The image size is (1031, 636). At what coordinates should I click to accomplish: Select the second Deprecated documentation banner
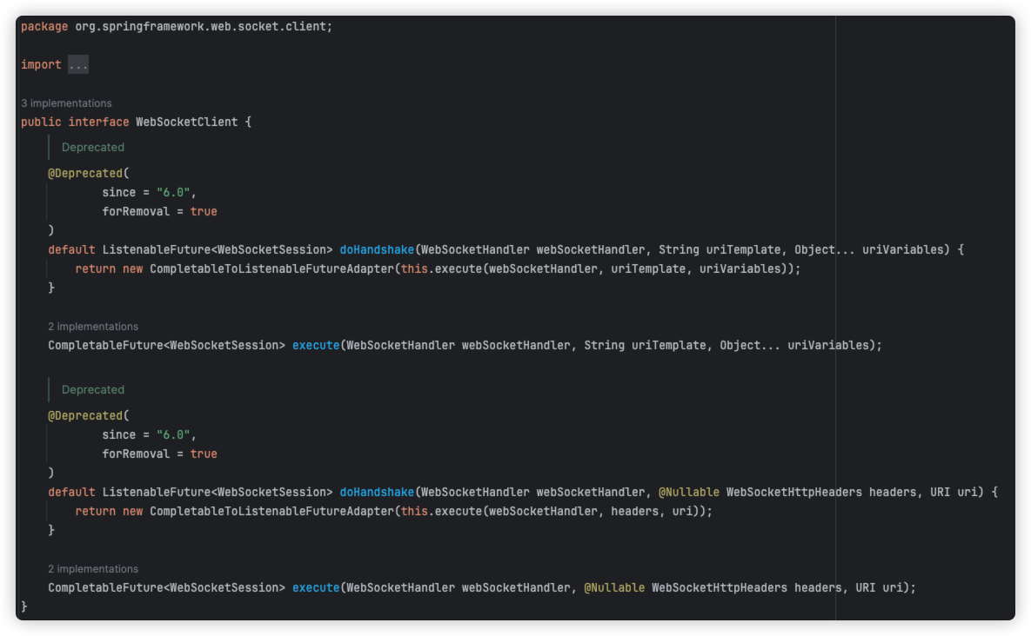tap(93, 389)
